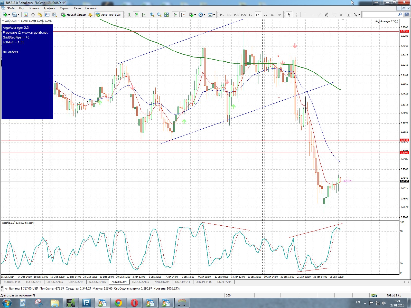The height and width of the screenshot is (308, 411).
Task: Open the periods clock icon
Action: click(x=201, y=15)
